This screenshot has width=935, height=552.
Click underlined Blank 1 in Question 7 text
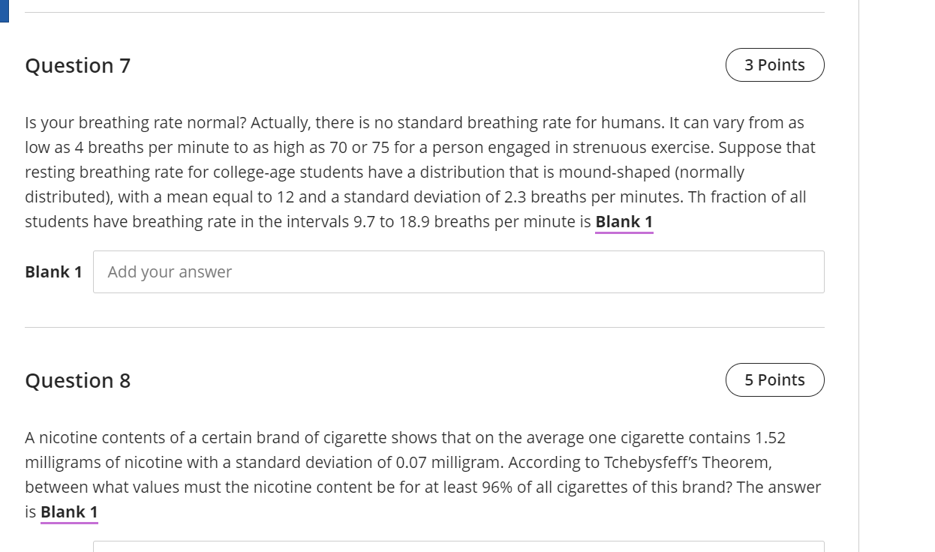(x=624, y=222)
